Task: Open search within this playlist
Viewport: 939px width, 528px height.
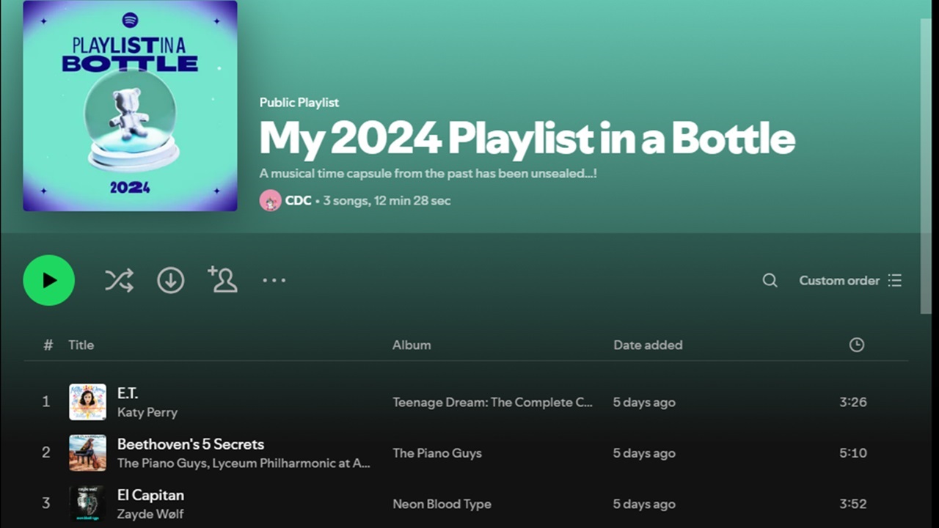Action: pos(770,280)
